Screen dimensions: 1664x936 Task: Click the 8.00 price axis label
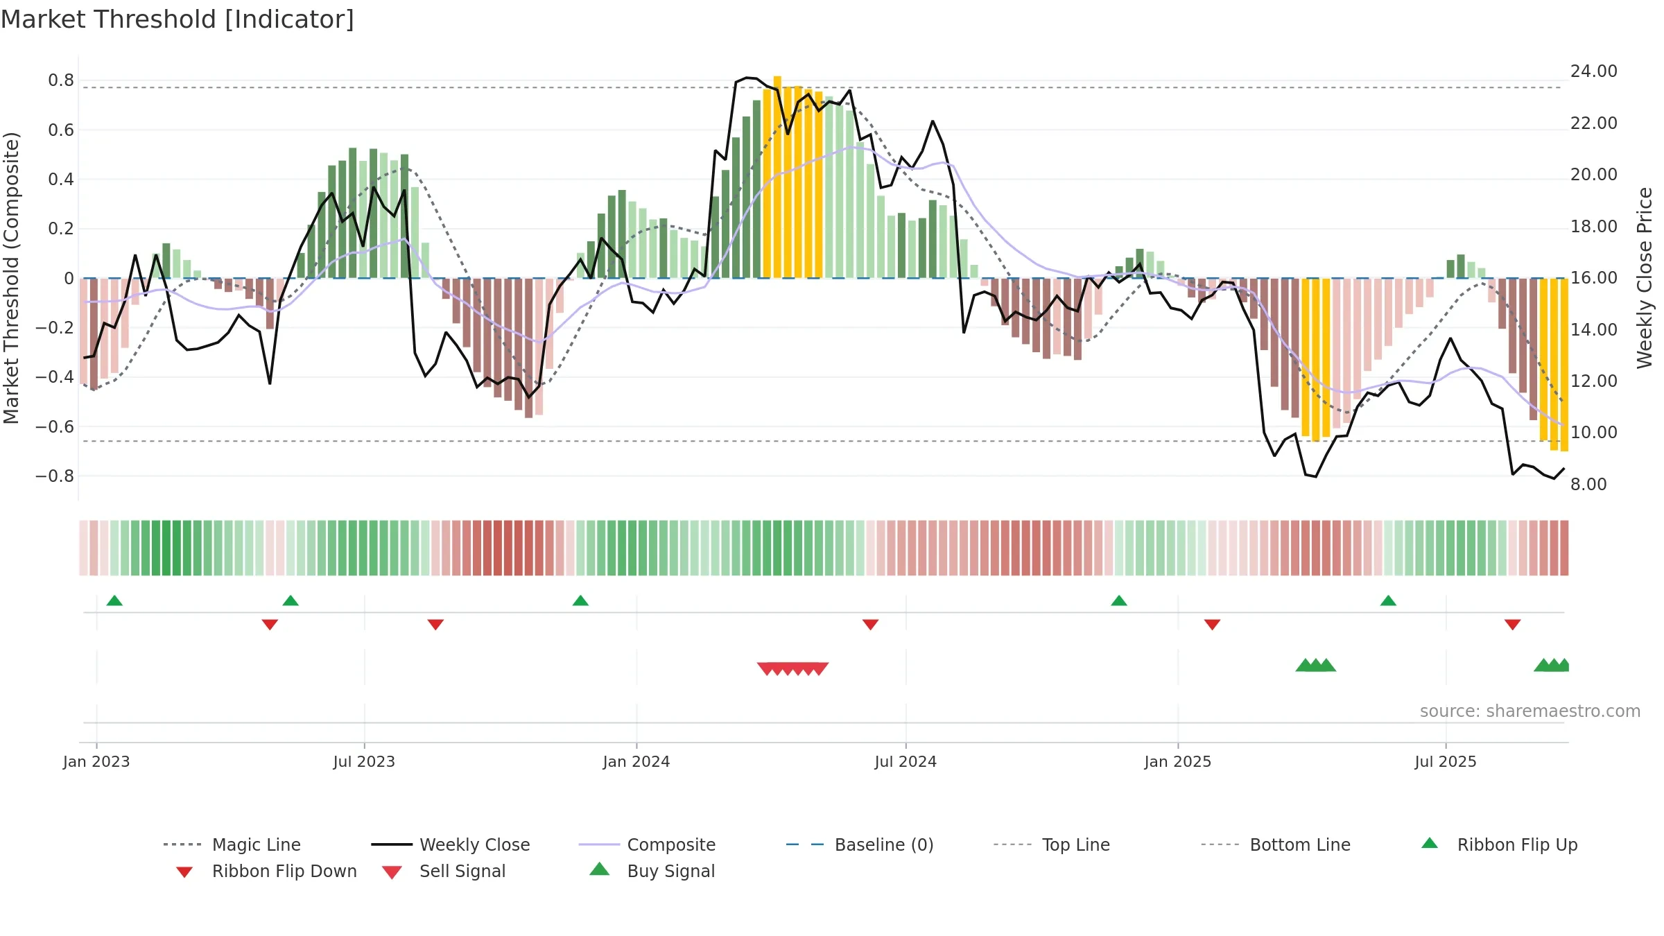click(x=1588, y=484)
